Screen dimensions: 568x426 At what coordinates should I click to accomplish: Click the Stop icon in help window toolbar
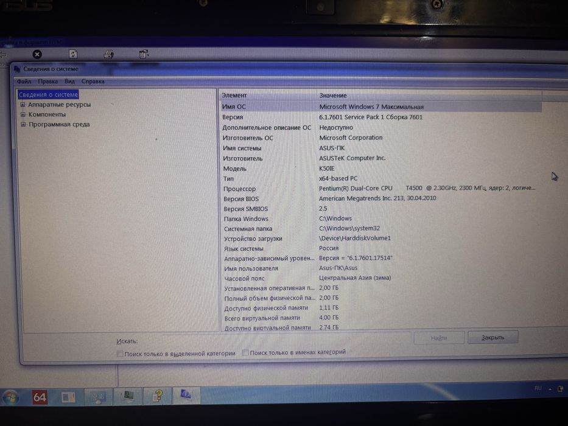[x=37, y=54]
